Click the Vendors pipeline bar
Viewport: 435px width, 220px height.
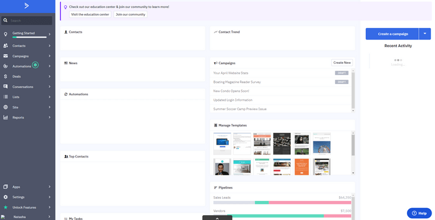click(x=282, y=216)
